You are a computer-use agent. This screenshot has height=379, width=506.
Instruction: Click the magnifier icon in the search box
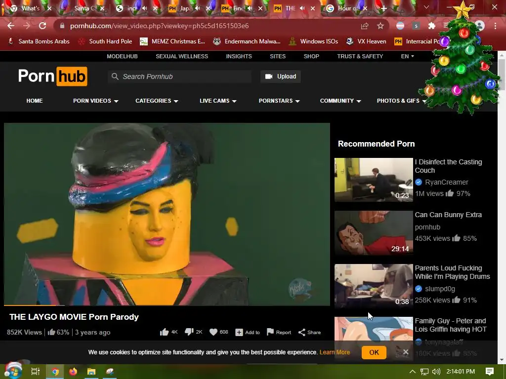[115, 76]
